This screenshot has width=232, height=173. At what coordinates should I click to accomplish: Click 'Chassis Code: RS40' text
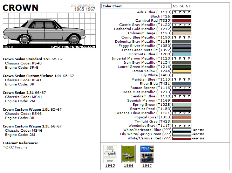click(23, 63)
